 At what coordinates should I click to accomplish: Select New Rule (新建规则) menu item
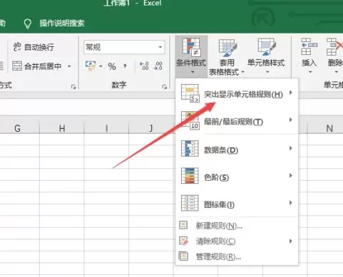237,226
